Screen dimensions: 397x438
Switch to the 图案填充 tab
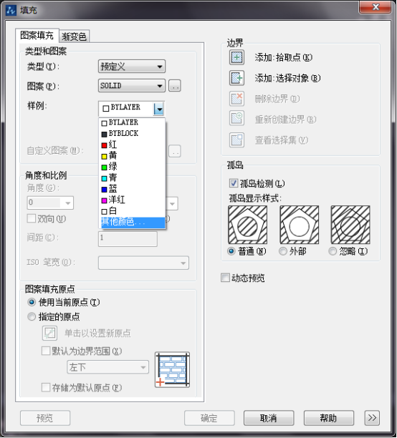click(x=37, y=35)
